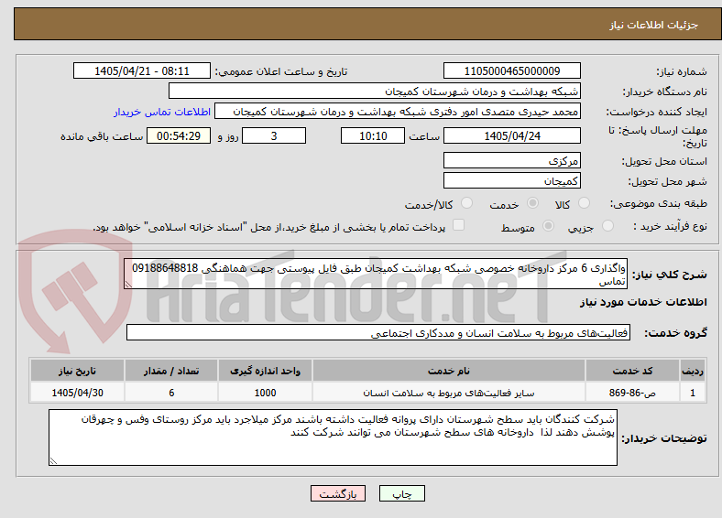Viewport: 722px width, 518px height.
Task: Click the طبقه بندی موضوعی label
Action: click(x=659, y=203)
